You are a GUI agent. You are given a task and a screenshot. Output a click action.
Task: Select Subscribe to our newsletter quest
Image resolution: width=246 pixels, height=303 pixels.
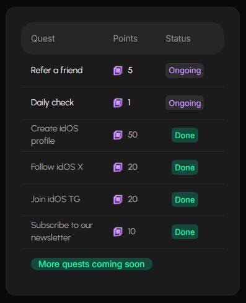coord(62,231)
